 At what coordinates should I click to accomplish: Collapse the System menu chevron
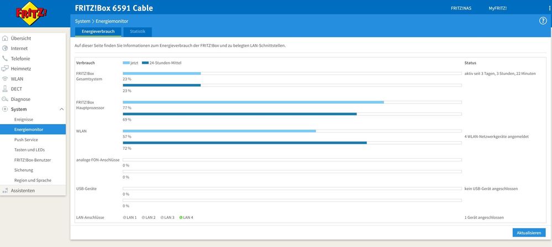tap(61, 109)
